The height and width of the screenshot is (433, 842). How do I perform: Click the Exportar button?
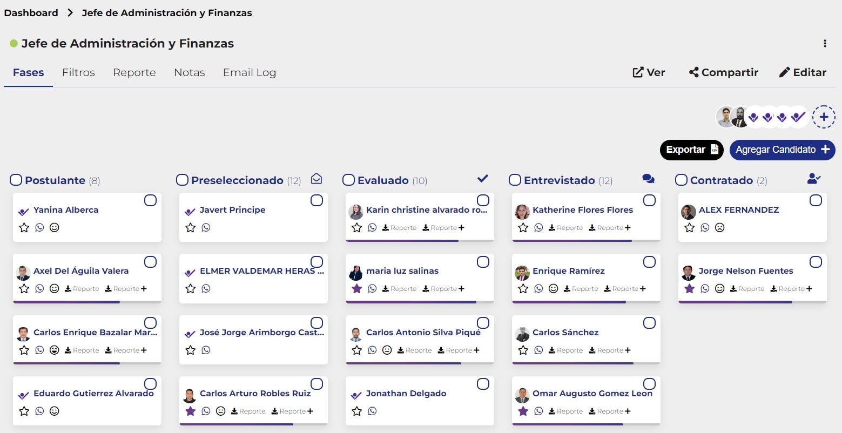[691, 150]
